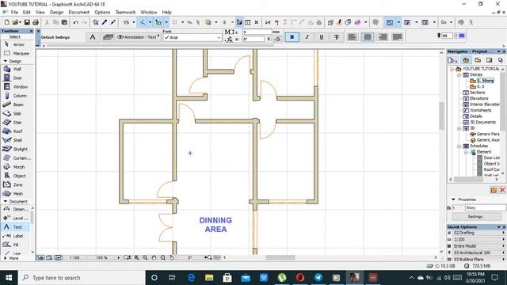Click the Undo icon
The height and width of the screenshot is (285, 507).
click(76, 22)
